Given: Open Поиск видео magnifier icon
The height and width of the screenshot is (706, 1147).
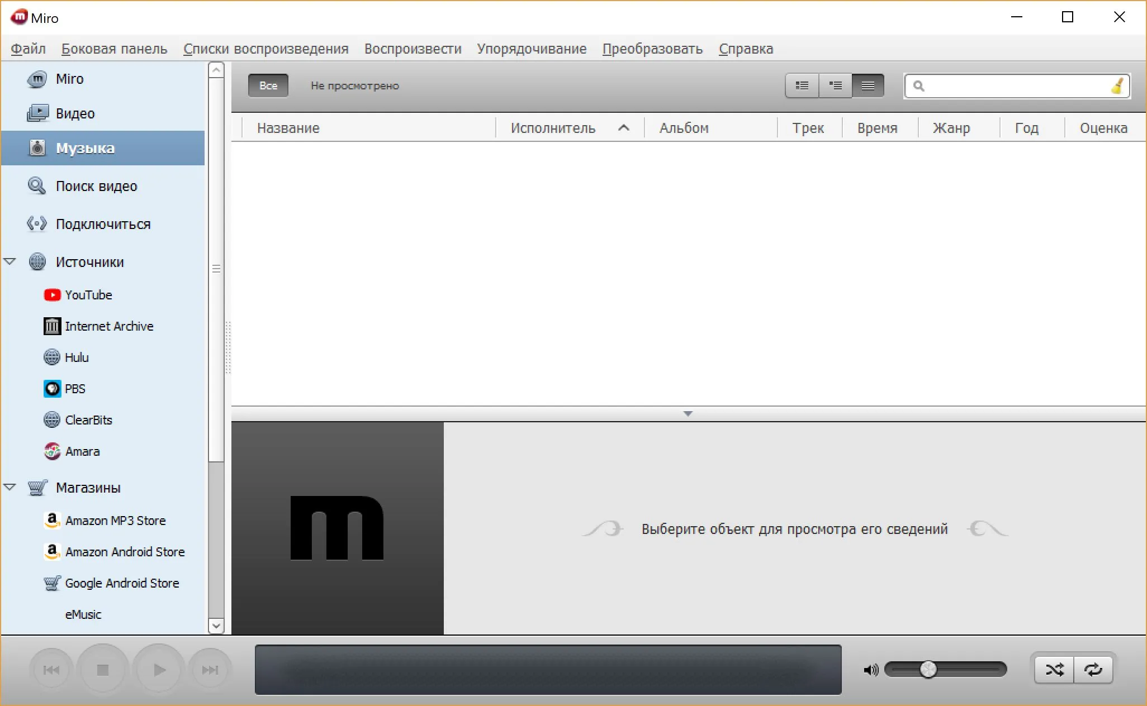Looking at the screenshot, I should coord(37,186).
